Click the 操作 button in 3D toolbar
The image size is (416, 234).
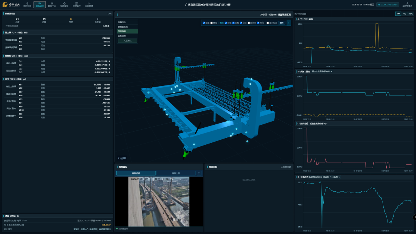pos(282,23)
